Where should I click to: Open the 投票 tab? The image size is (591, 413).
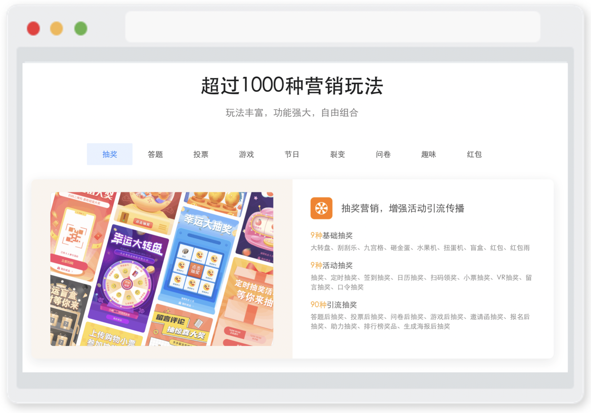coord(201,154)
